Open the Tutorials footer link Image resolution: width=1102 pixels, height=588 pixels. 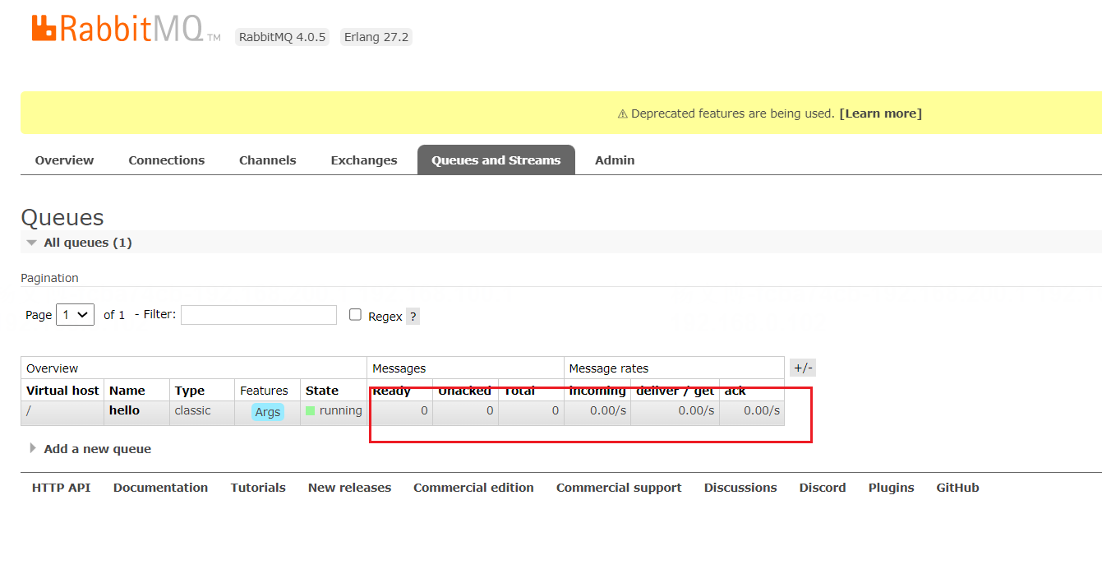258,488
